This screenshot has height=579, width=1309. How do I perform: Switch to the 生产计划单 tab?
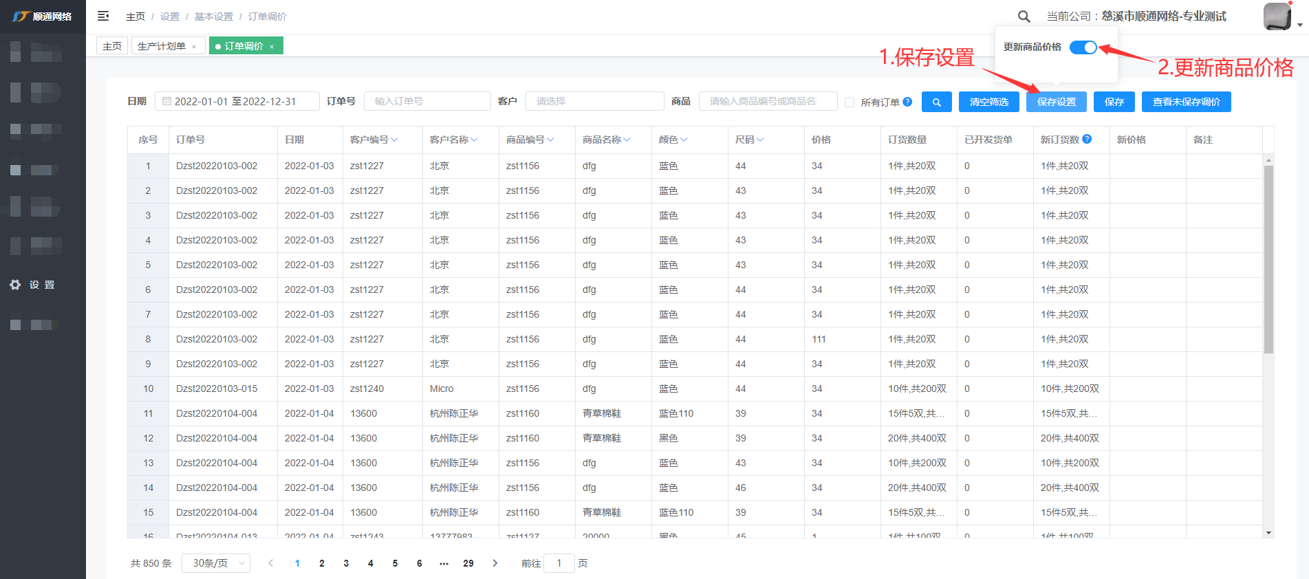coord(162,46)
